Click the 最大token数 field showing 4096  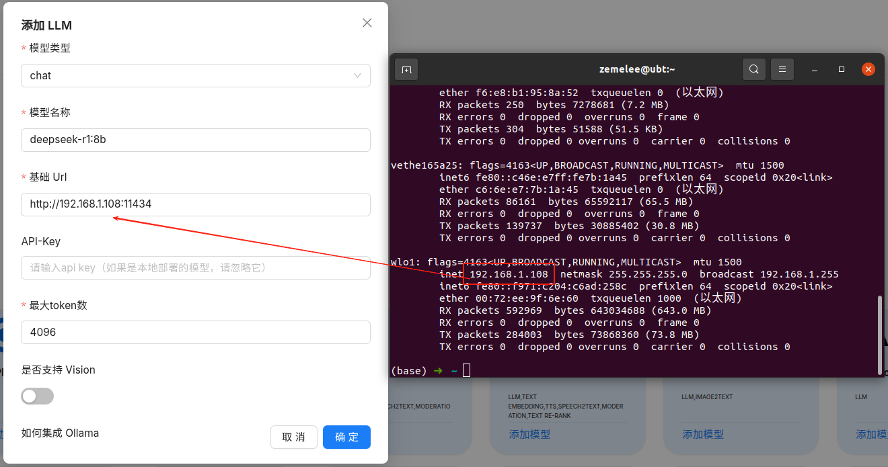click(196, 332)
